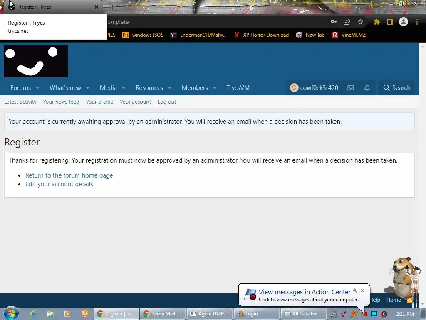Expand the Resources dropdown arrow
Image resolution: width=426 pixels, height=320 pixels.
(x=170, y=88)
